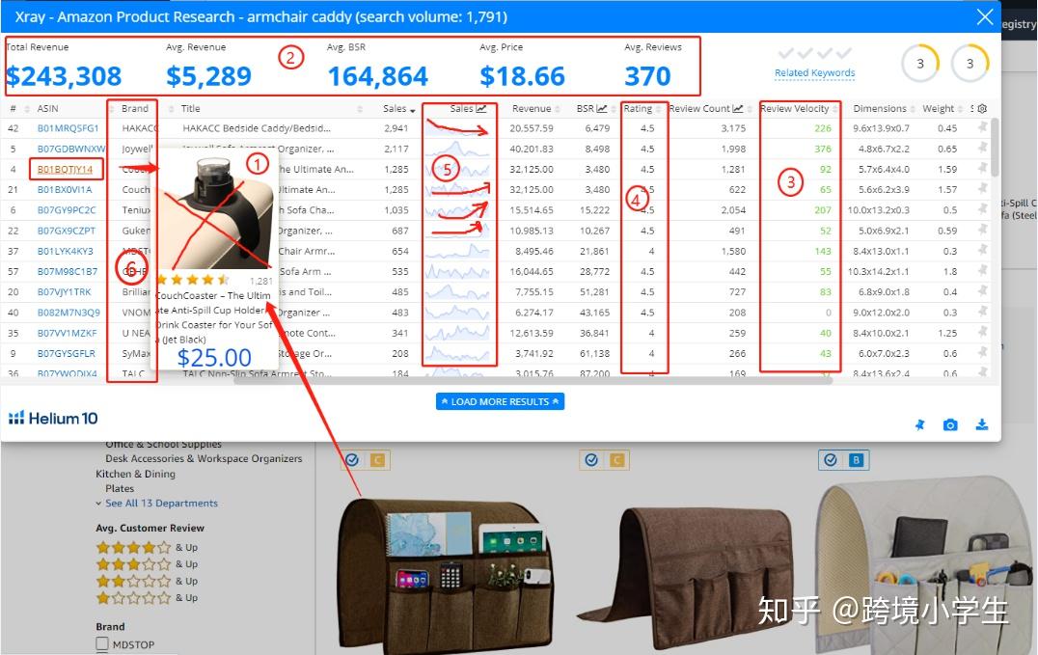The width and height of the screenshot is (1038, 655).
Task: Sort the table by Revenue column
Action: click(x=532, y=109)
